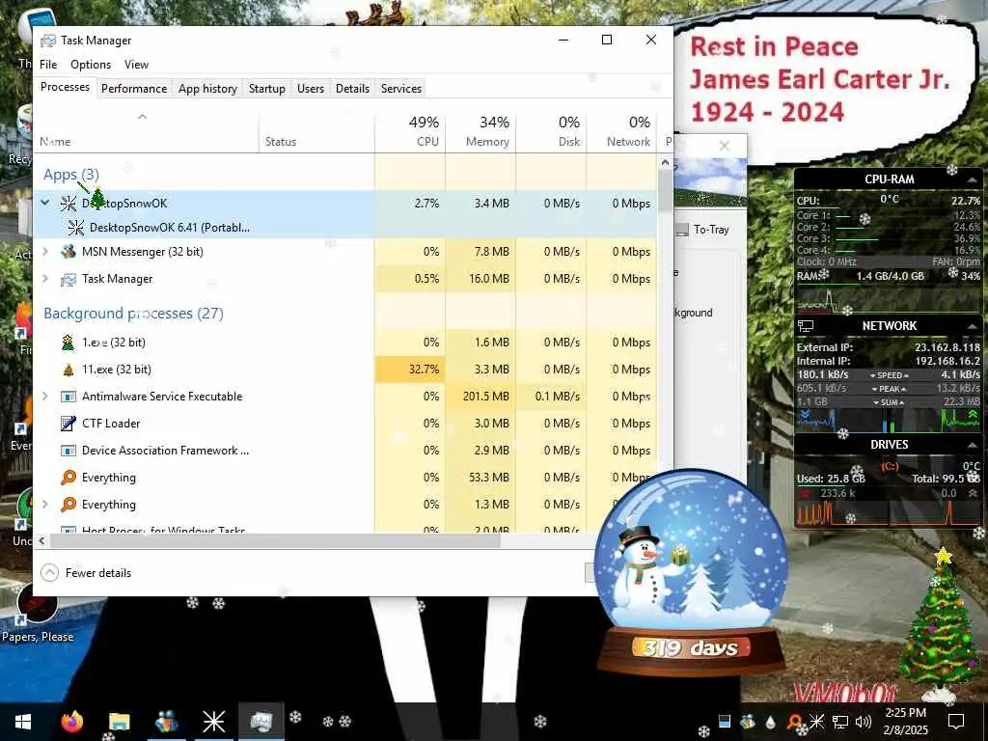Open the Papers, Please desktop shortcut
This screenshot has width=988, height=741.
(x=38, y=611)
